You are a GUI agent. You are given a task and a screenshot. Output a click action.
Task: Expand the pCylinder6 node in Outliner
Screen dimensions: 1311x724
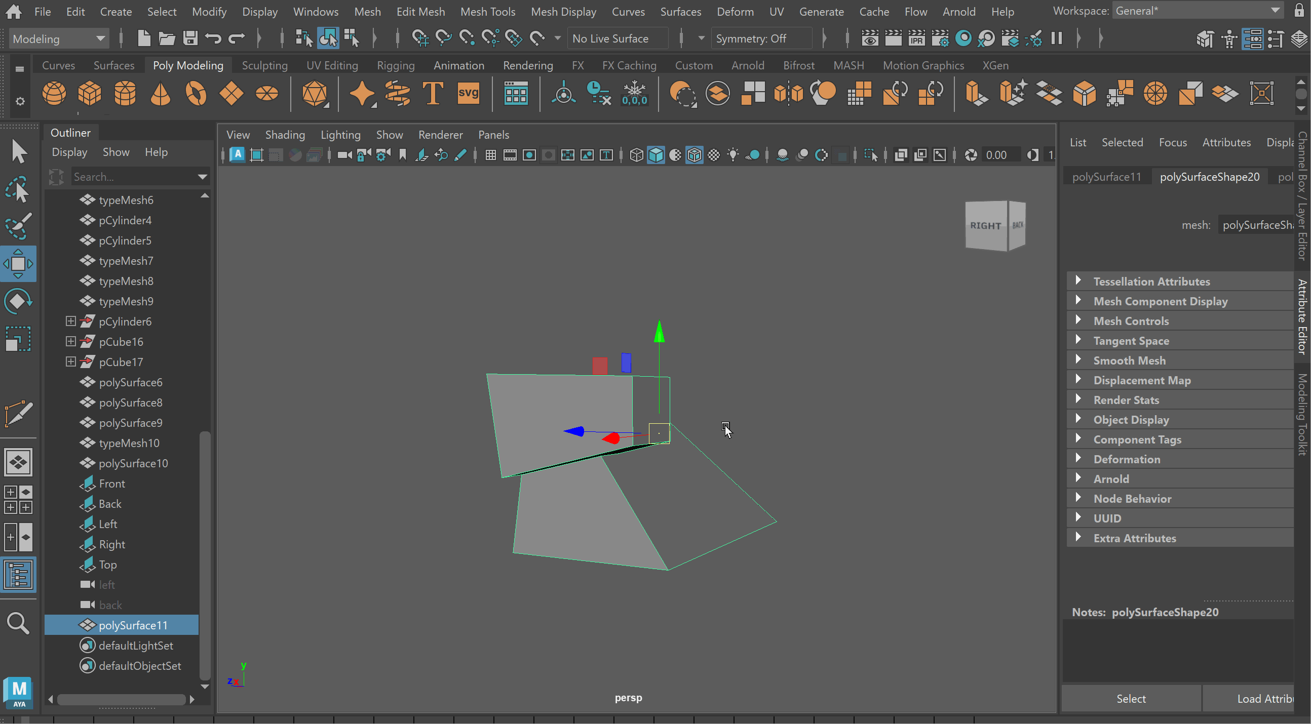click(x=71, y=321)
